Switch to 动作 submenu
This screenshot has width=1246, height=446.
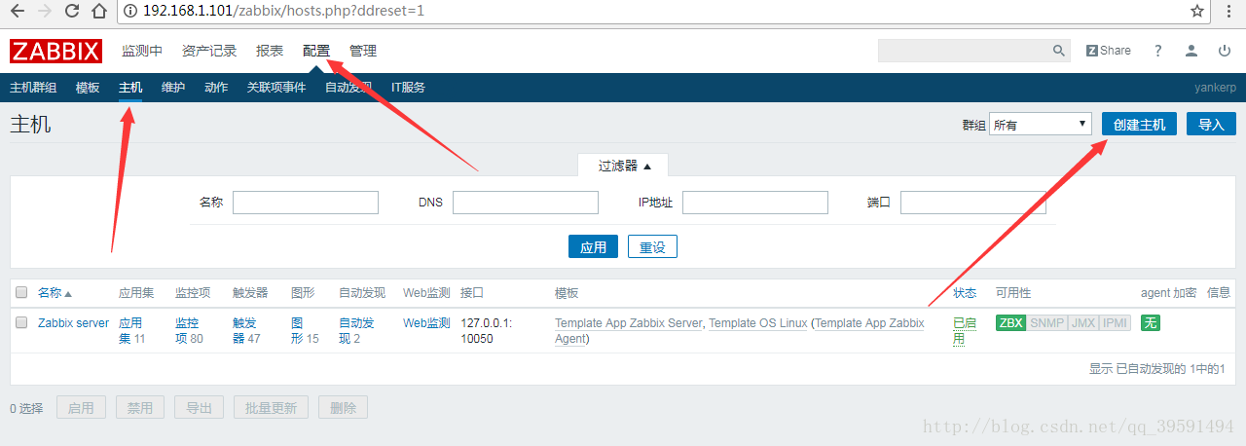click(x=216, y=87)
